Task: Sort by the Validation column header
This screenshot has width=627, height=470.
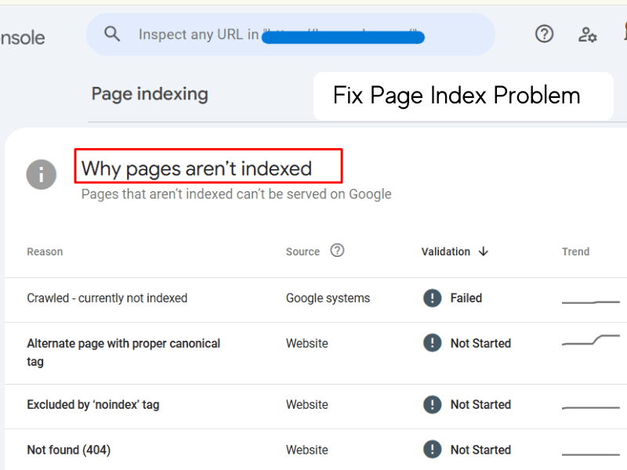Action: click(x=445, y=251)
